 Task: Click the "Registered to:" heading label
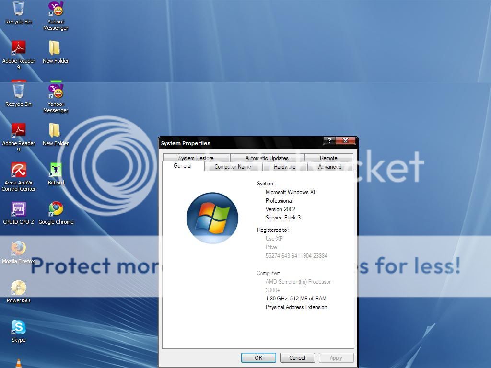point(273,230)
